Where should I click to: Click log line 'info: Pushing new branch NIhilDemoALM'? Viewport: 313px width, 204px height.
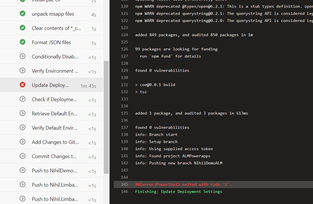tap(179, 163)
